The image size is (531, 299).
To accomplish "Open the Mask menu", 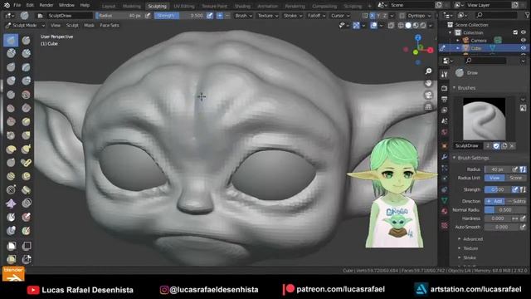I will (89, 25).
